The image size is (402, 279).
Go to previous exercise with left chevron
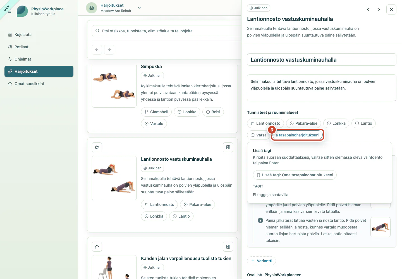(x=368, y=9)
